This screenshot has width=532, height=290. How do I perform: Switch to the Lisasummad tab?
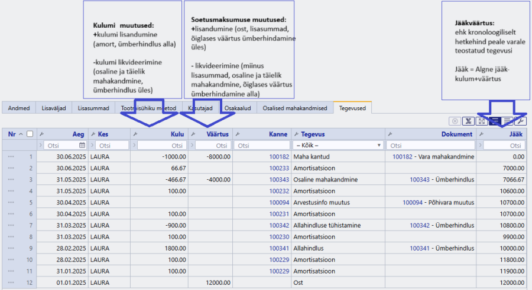[93, 108]
